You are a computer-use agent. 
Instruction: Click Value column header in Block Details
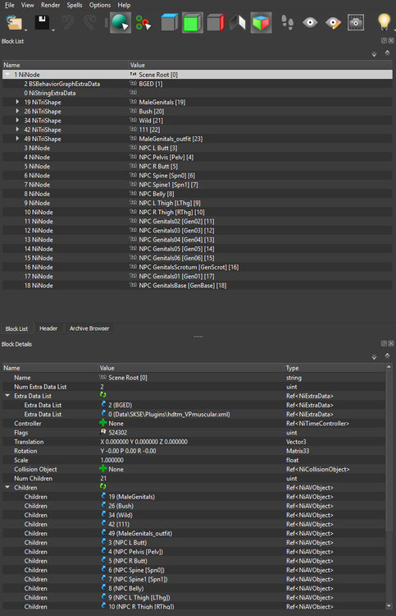pos(191,368)
